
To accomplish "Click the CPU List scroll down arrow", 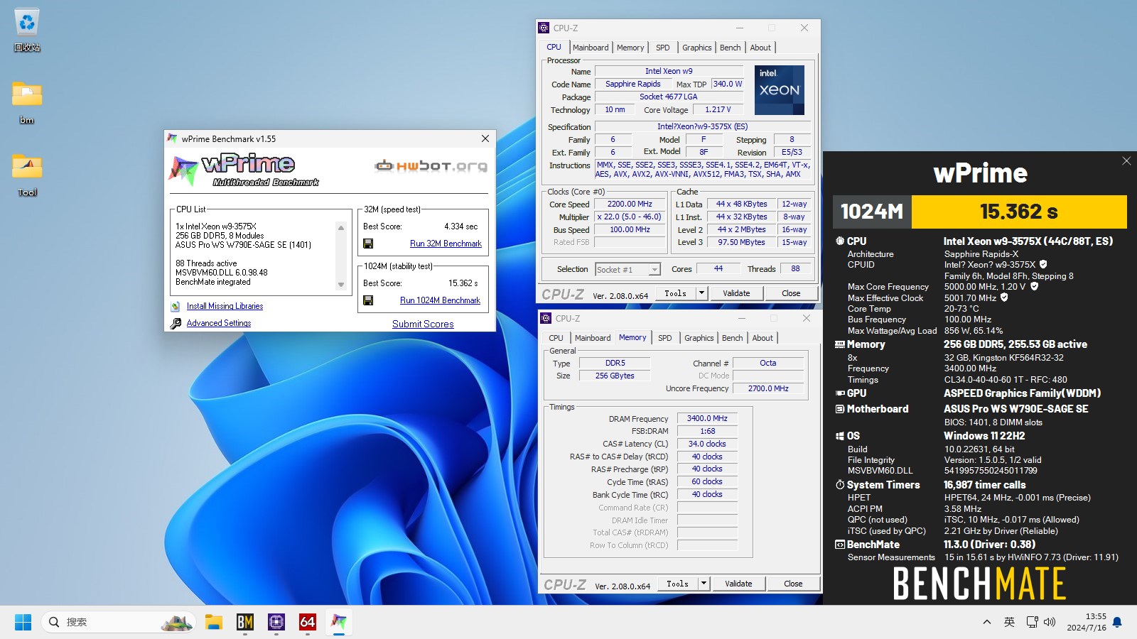I will 341,285.
